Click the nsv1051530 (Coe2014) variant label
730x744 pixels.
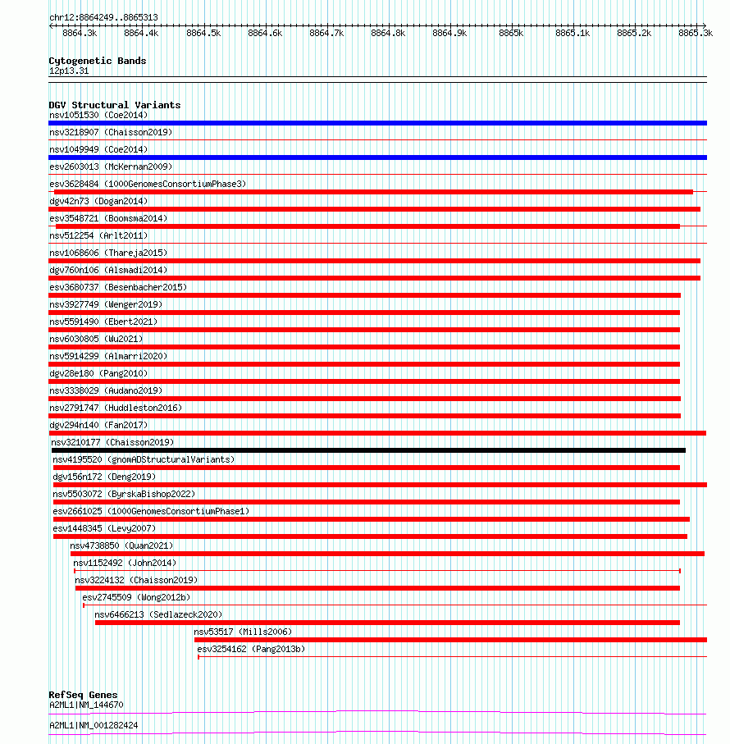click(98, 116)
